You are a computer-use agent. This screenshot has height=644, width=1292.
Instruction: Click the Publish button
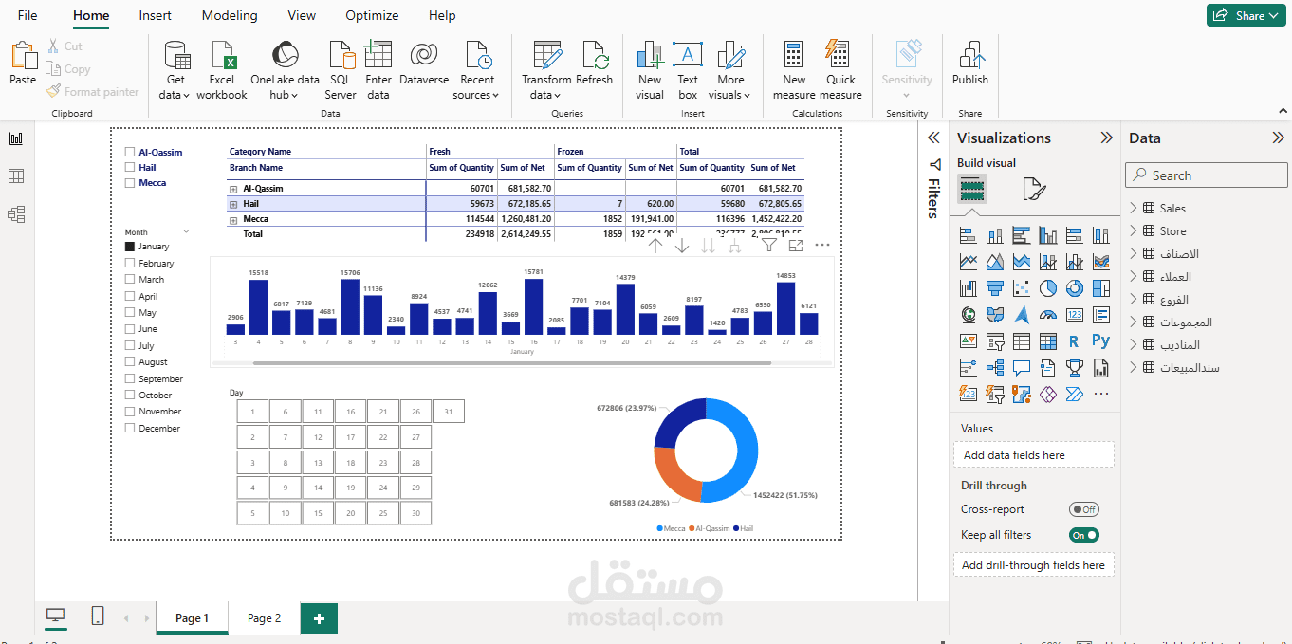coord(970,64)
